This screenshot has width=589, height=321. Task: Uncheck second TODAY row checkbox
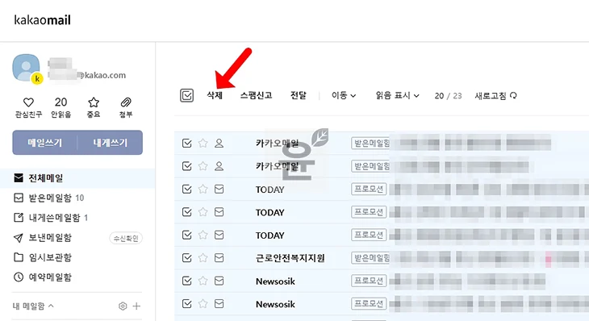pos(186,212)
